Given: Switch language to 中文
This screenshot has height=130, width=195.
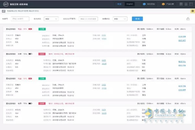Looking at the screenshot, I should coord(120,4).
